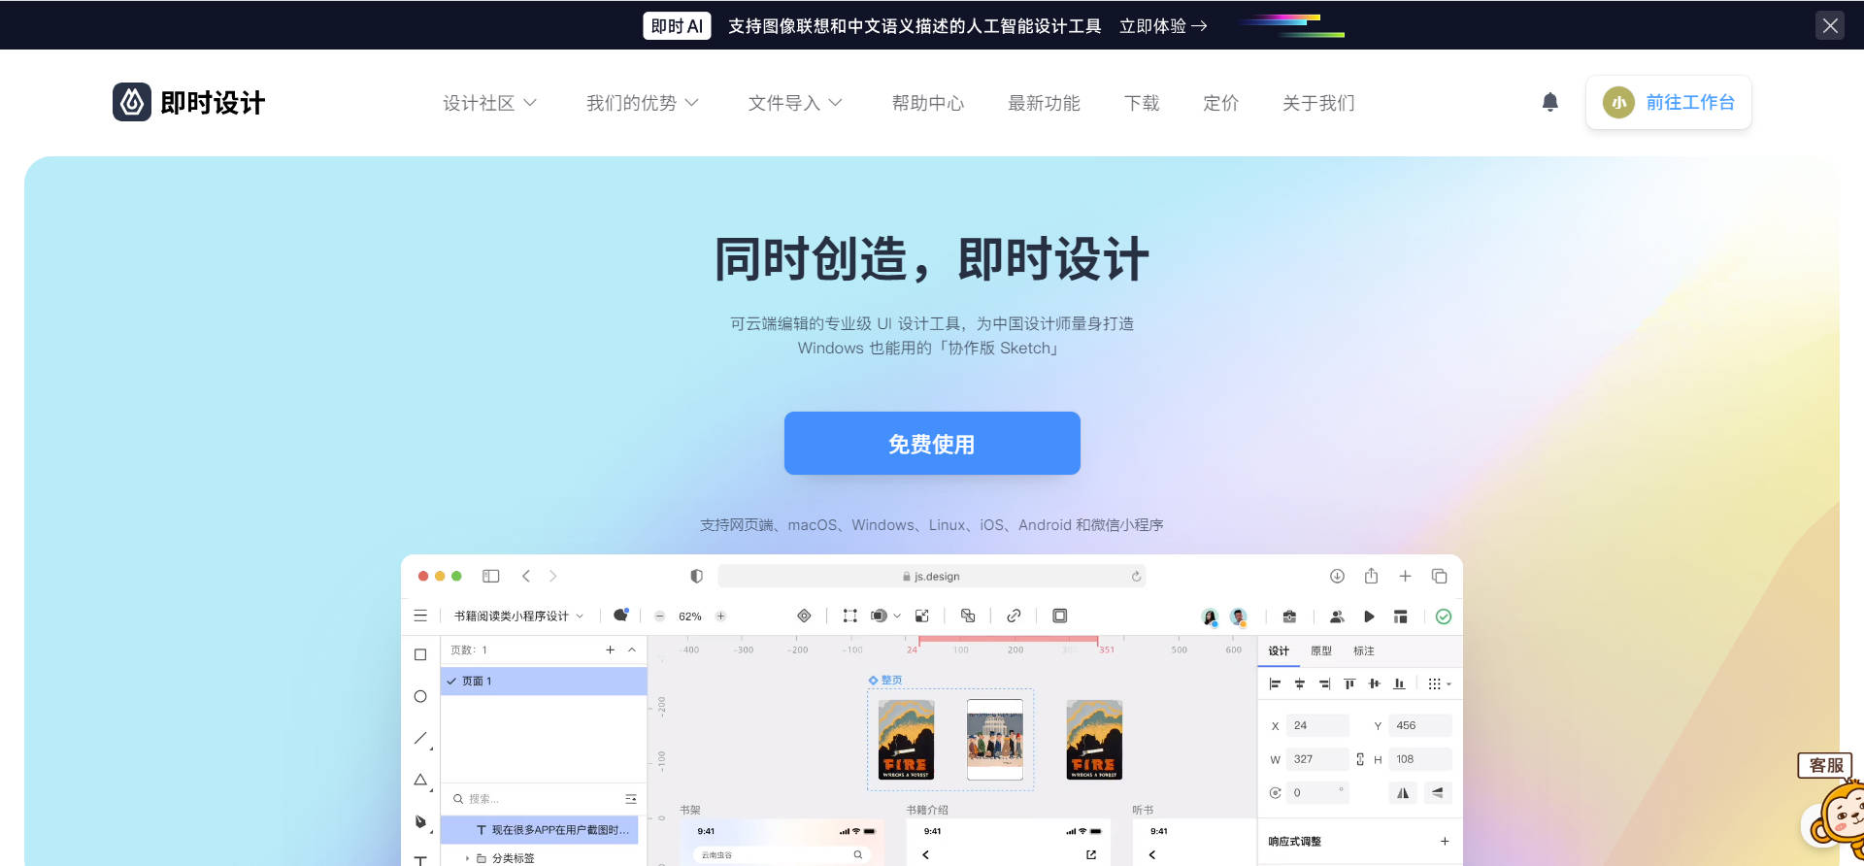The width and height of the screenshot is (1864, 866).
Task: Click the reload icon in the js.design address bar
Action: click(x=1136, y=577)
